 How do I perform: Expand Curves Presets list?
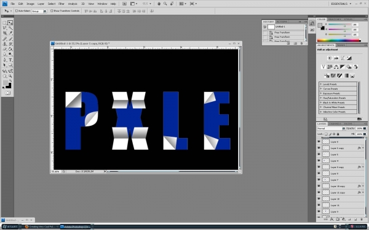321,89
